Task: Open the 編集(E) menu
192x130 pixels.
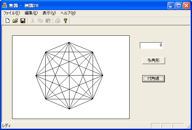Action: tap(31, 13)
